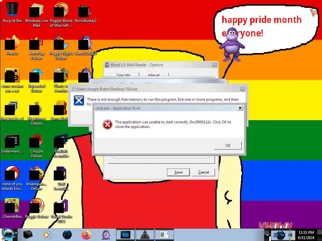This screenshot has height=241, width=322.
Task: Click the '%0.bat' dialog title text
Action: tap(104, 89)
